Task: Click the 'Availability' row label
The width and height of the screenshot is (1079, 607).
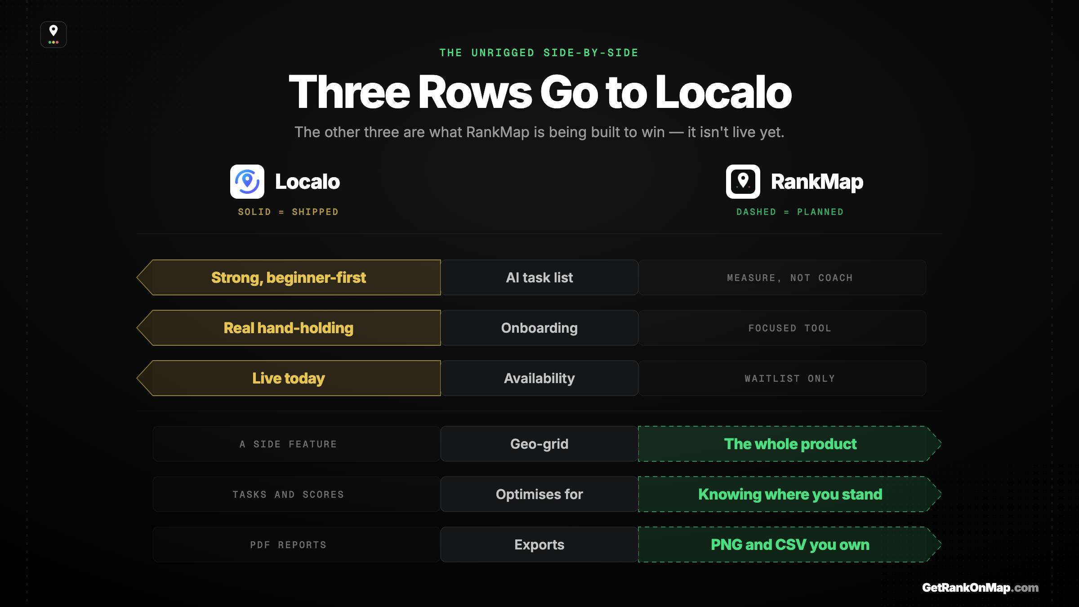Action: pyautogui.click(x=539, y=378)
